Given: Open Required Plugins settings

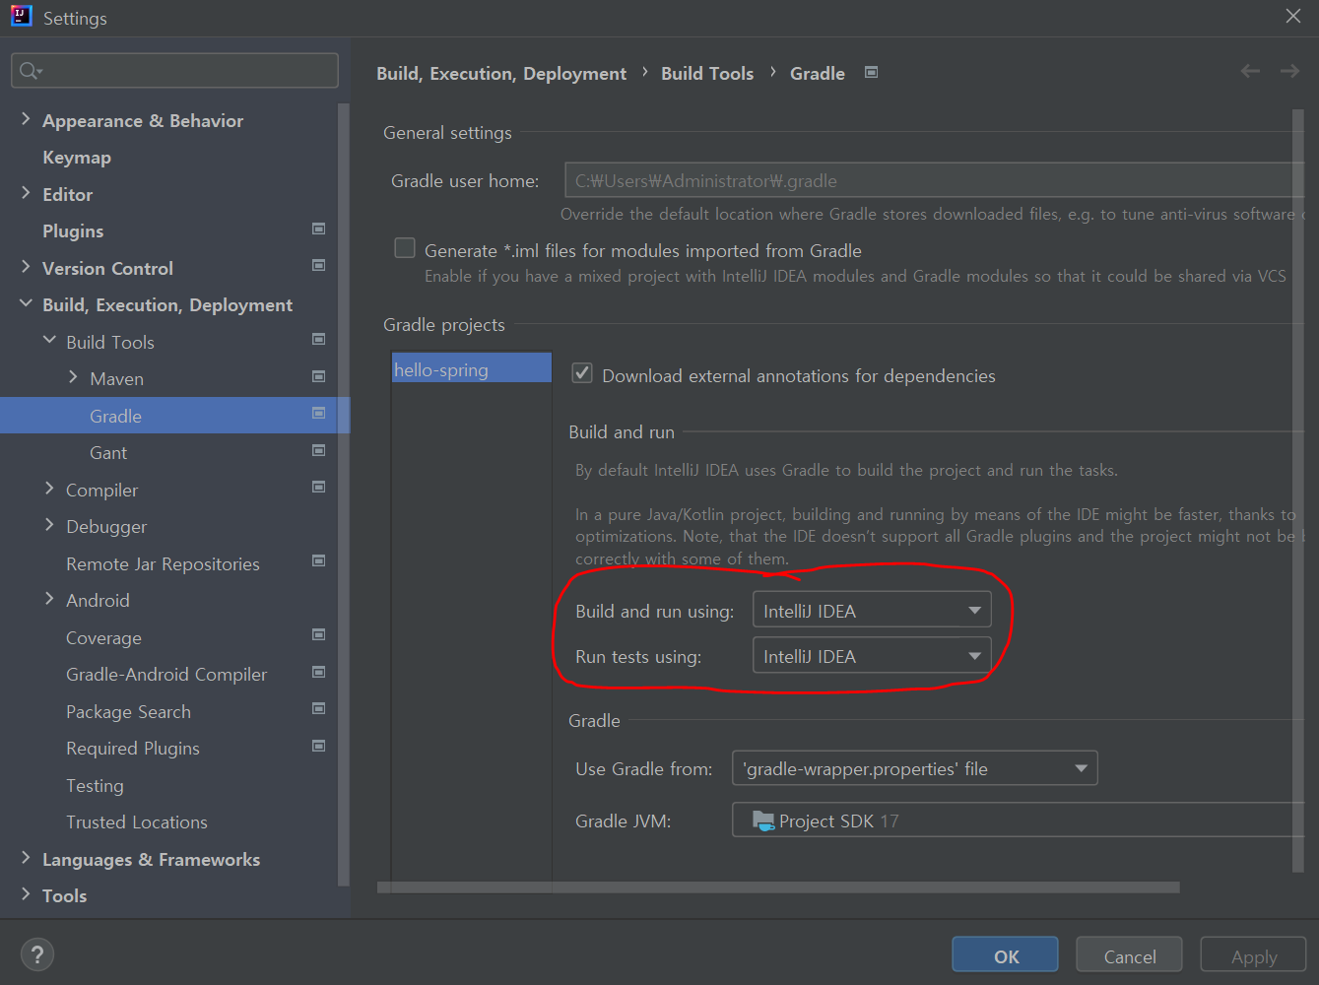Looking at the screenshot, I should click(133, 749).
